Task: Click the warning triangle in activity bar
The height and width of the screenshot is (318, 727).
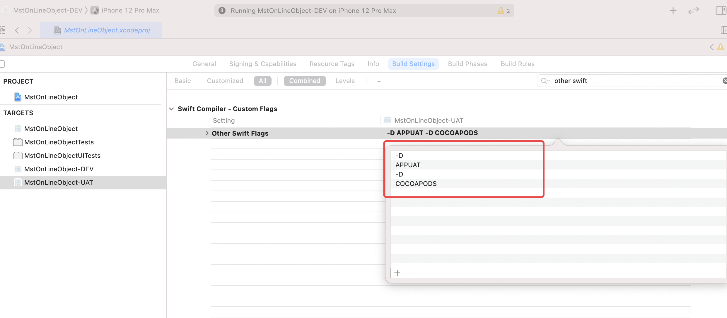Action: click(x=501, y=11)
